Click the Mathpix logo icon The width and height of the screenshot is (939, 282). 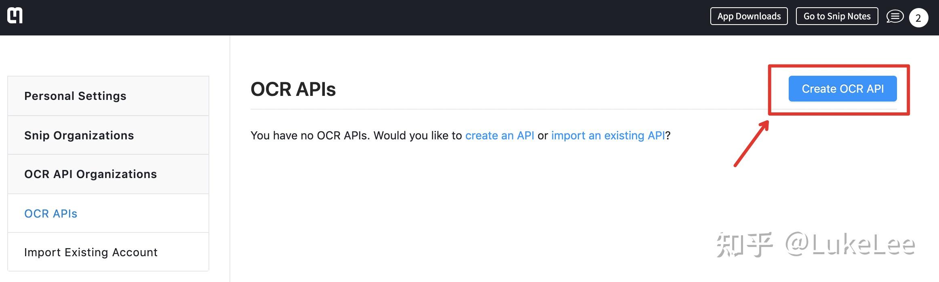(15, 16)
